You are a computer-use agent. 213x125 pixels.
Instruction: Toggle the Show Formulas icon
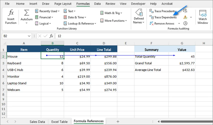185,11
